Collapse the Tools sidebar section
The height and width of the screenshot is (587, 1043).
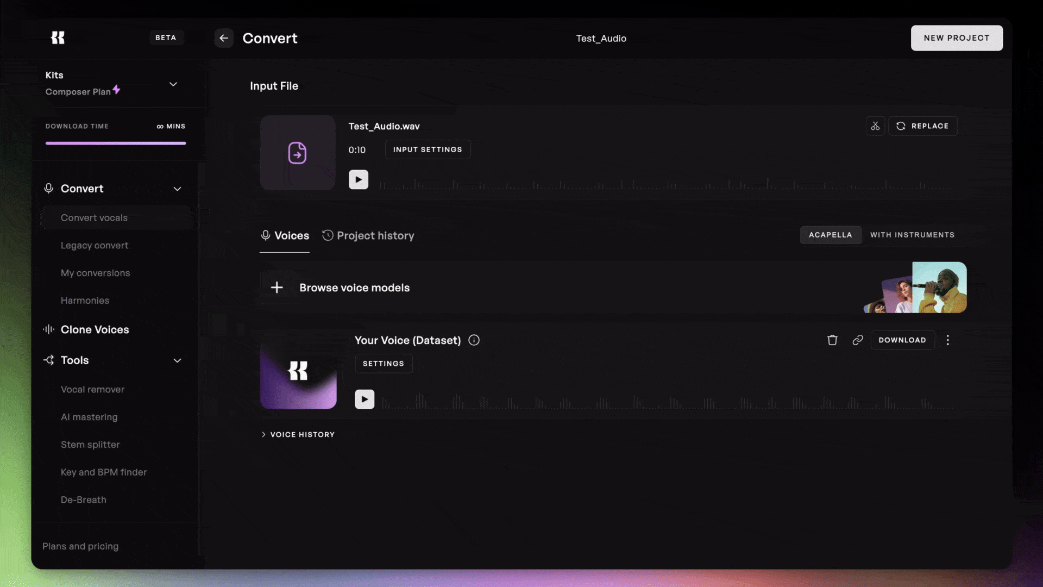(177, 361)
